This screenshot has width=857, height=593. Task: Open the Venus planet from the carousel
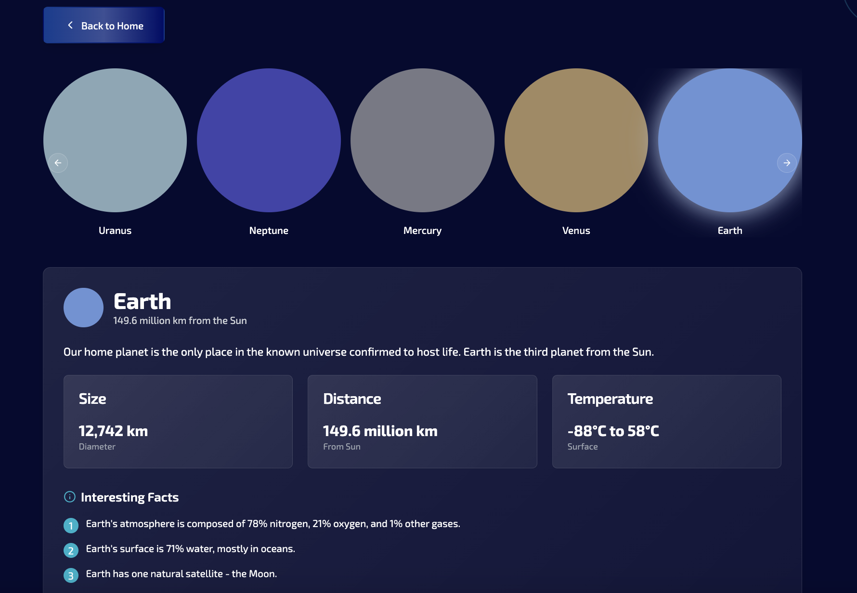(x=576, y=140)
